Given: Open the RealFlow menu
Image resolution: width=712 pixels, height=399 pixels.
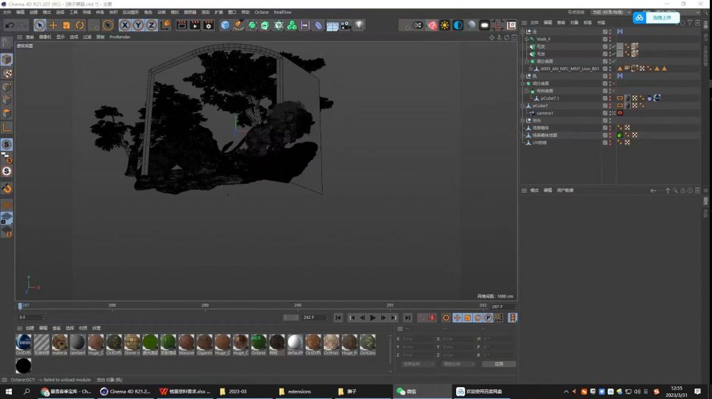Looking at the screenshot, I should [282, 13].
